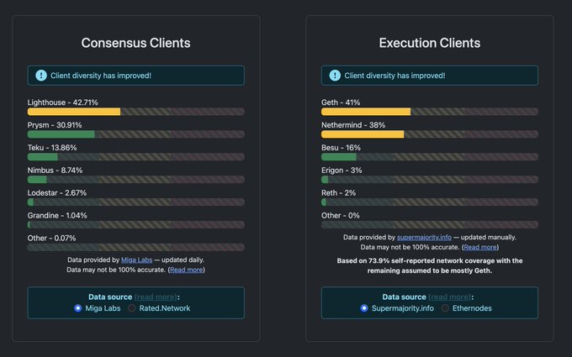The image size is (572, 357).
Task: Click the 'Other - 0%' label
Action: pyautogui.click(x=341, y=215)
